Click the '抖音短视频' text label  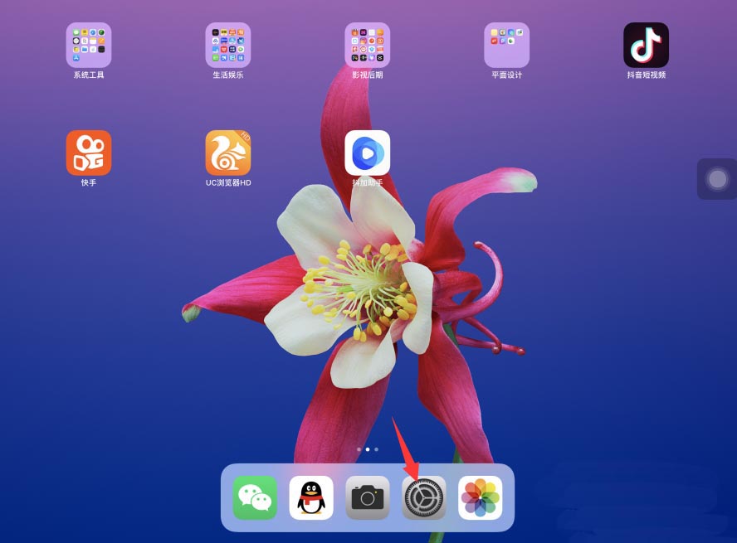pyautogui.click(x=646, y=75)
